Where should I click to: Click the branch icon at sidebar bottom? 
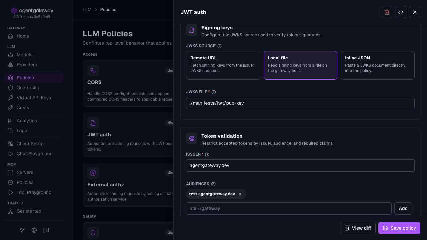click(22, 230)
